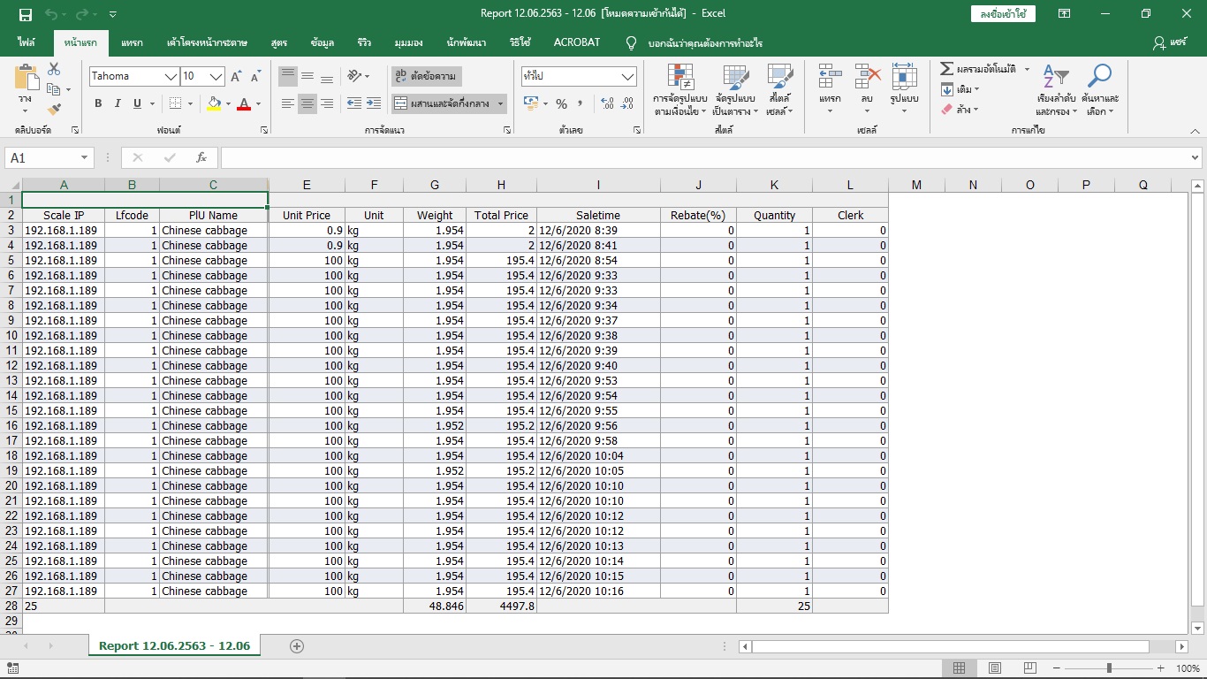Toggle Wrap Text (ตัดข้อความ) button
The height and width of the screenshot is (679, 1207).
pos(426,77)
